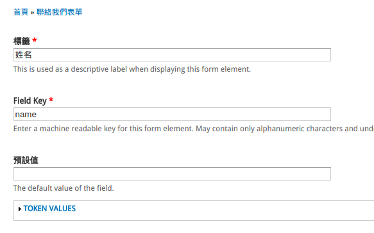
Task: Click empty area inside TOKEN VALUES fieldset box
Action: pos(215,211)
